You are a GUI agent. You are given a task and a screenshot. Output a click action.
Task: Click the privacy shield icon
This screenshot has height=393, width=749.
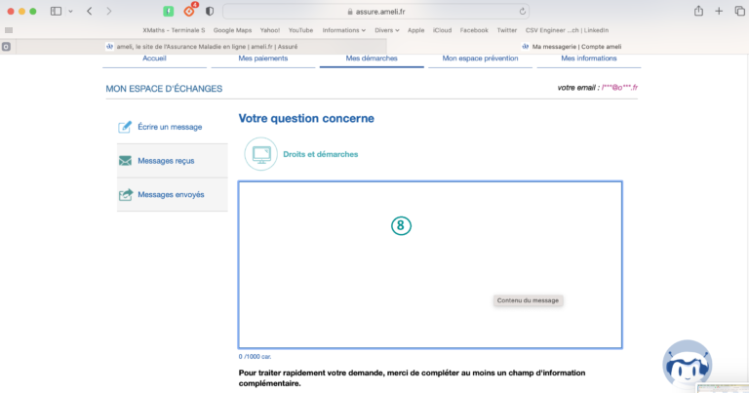pyautogui.click(x=210, y=11)
